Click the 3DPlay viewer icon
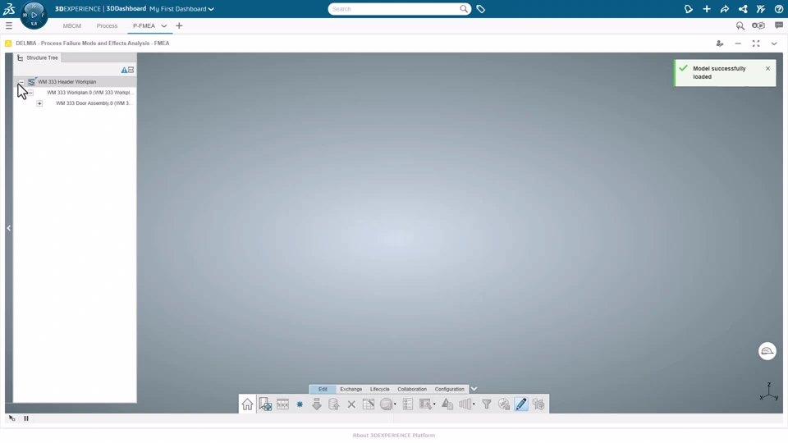Viewport: 788px width, 443px height. (758, 25)
